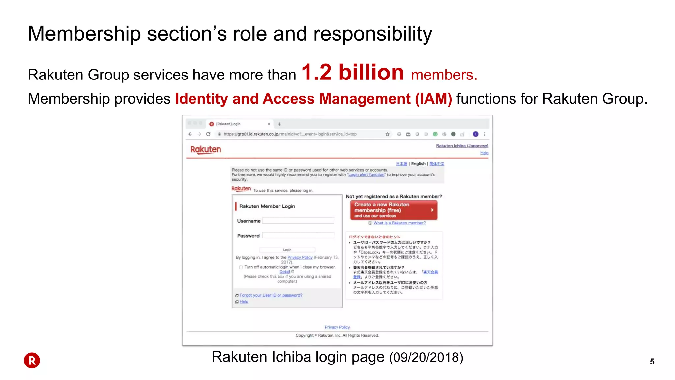Screen dimensions: 675x380
Task: Click the red 1.2 billion text
Action: (x=352, y=72)
